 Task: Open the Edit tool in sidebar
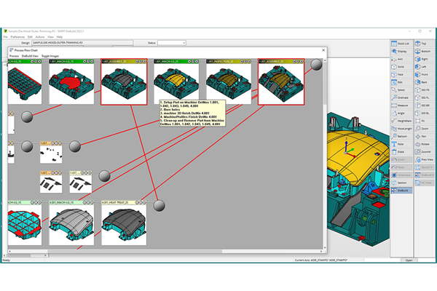401,82
